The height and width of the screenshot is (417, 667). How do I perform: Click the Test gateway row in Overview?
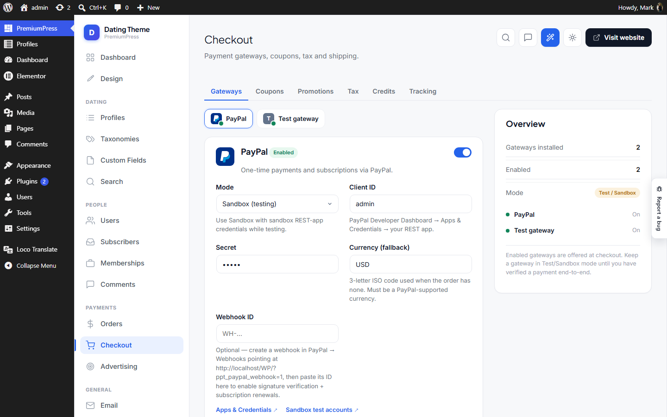point(573,230)
